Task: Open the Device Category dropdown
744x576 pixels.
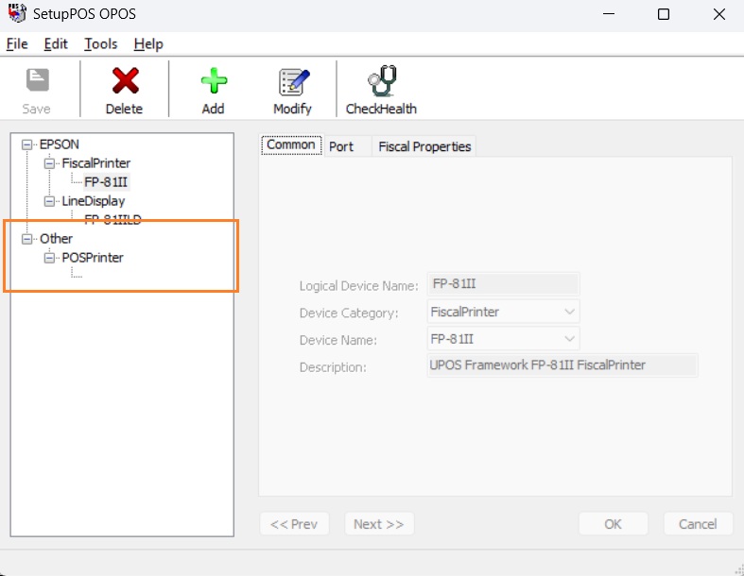Action: coord(569,312)
